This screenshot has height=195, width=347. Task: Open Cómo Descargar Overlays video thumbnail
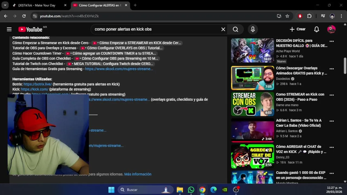point(252,78)
